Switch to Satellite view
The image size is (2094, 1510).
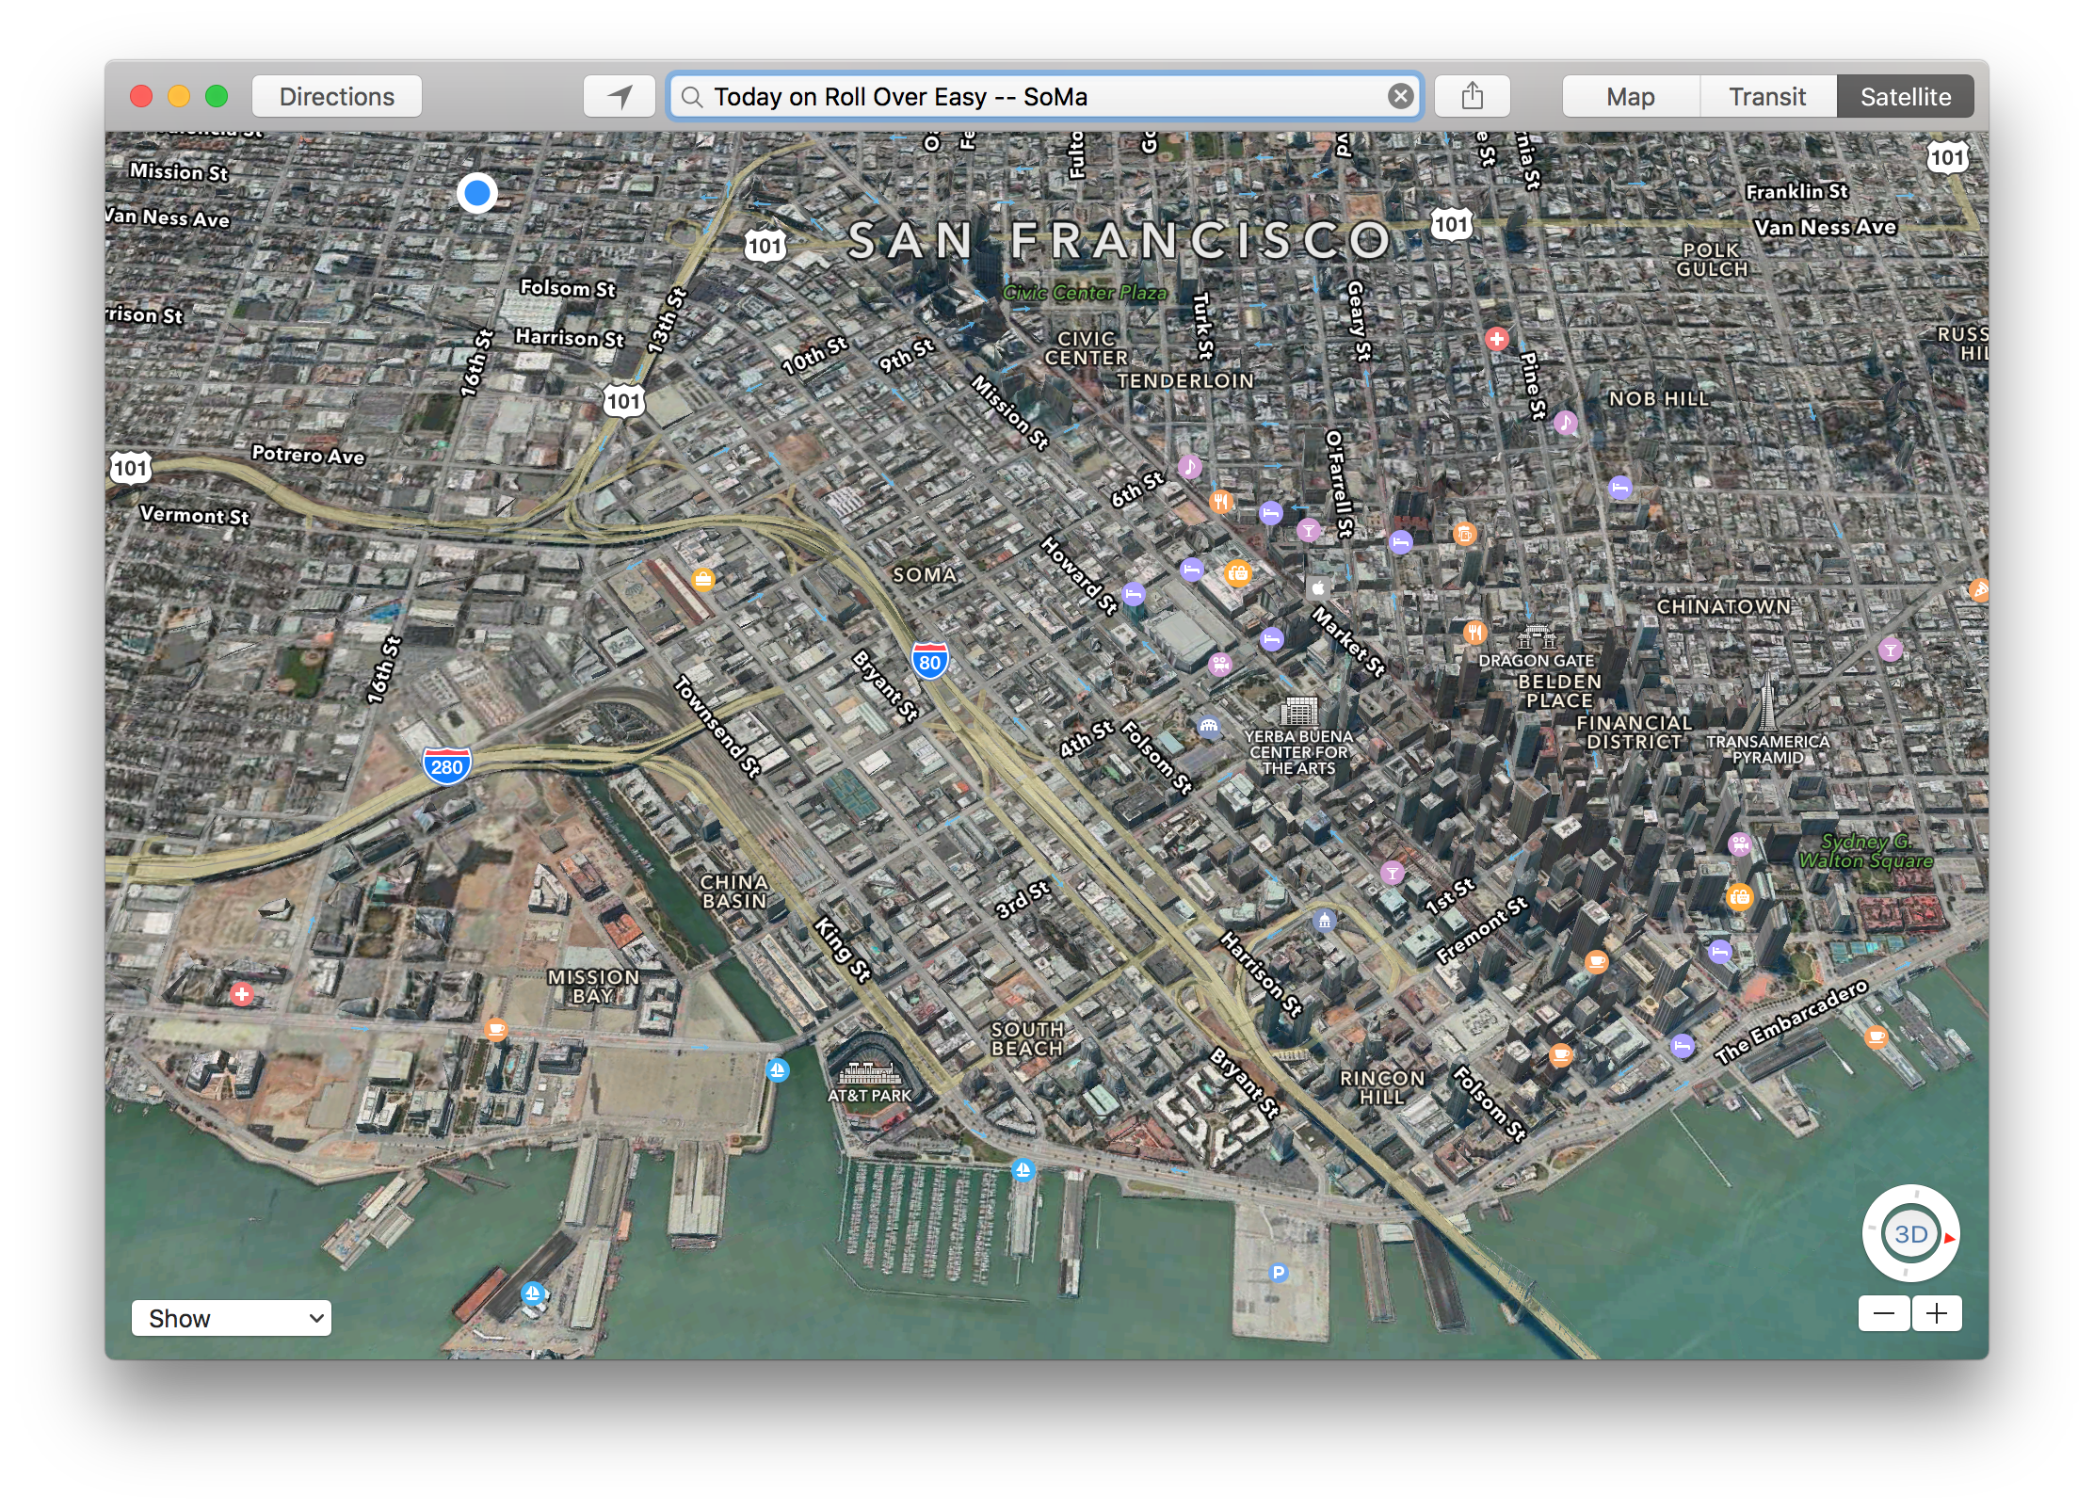1905,96
